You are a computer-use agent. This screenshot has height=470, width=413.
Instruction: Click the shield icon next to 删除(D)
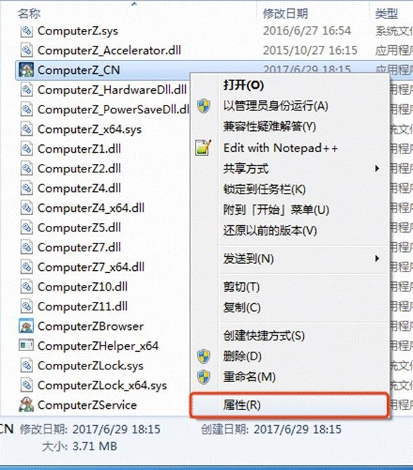coord(204,356)
